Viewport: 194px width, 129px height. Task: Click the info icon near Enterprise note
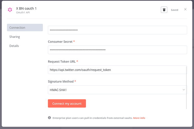49,118
